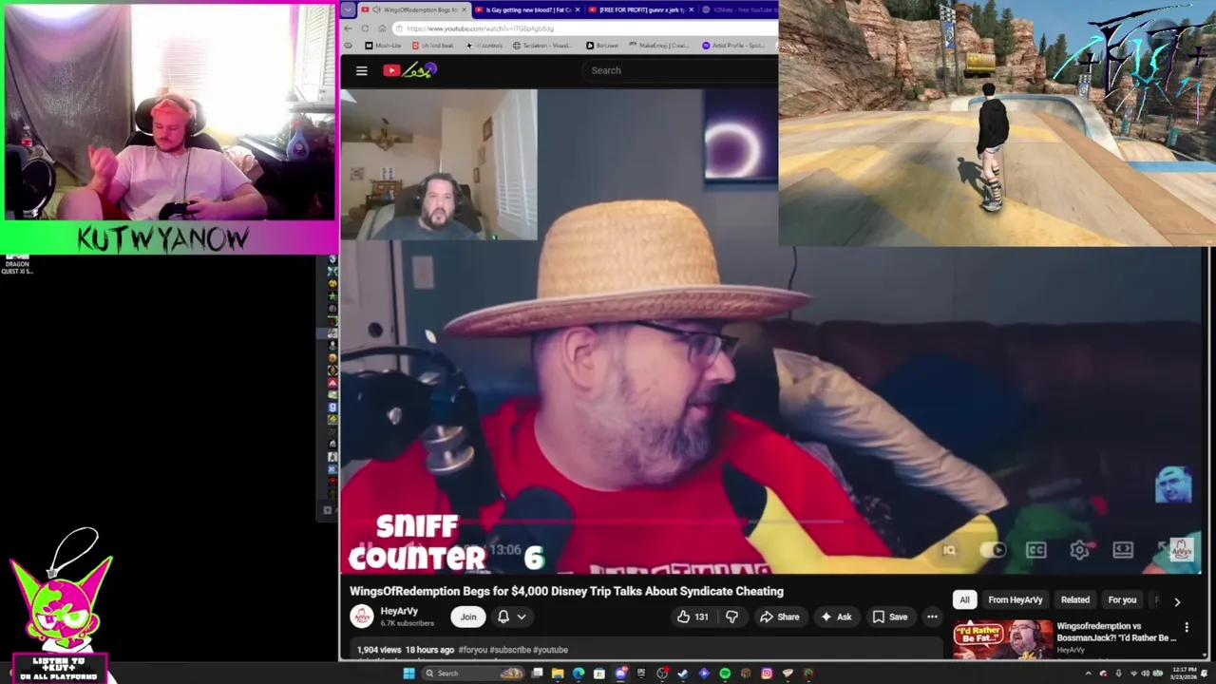Open 'Wingsofredemption vs BossmanJack' video title
The width and height of the screenshot is (1216, 684).
1116,632
